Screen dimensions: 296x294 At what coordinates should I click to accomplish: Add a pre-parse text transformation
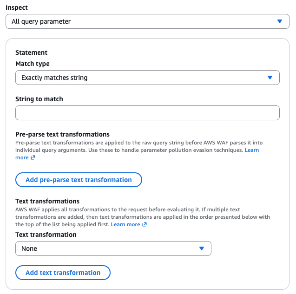tap(79, 180)
